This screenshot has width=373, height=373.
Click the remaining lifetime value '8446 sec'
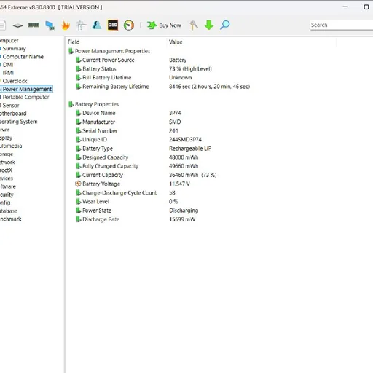pos(209,87)
